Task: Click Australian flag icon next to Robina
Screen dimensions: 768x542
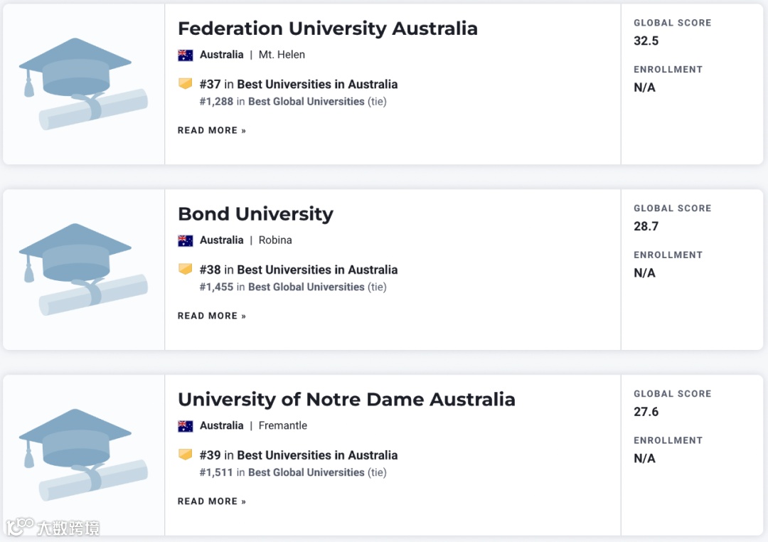Action: pyautogui.click(x=186, y=240)
